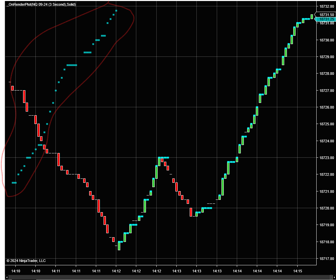This screenshot has height=280, width=336.
Task: Click the time axis below the chart
Action: (167, 270)
